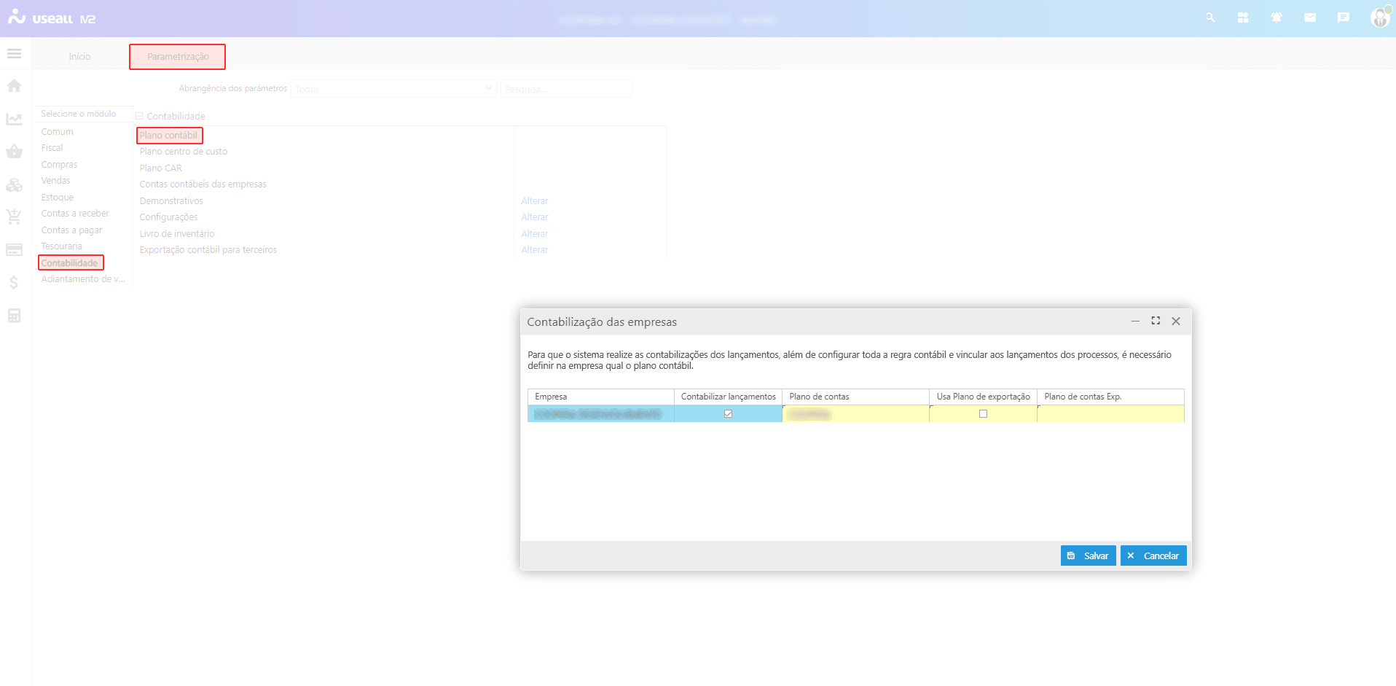1396x686 pixels.
Task: Collapse the Contabilidade group expander
Action: (139, 117)
